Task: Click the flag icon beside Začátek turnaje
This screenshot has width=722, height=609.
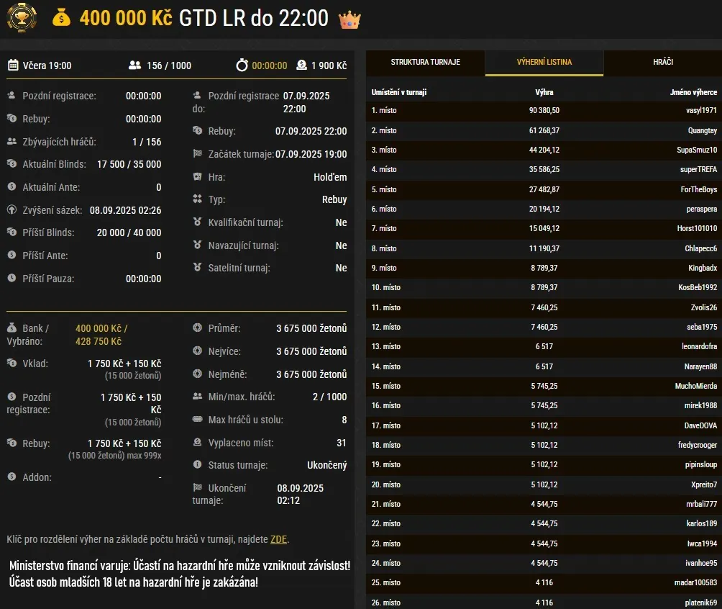Action: point(198,153)
